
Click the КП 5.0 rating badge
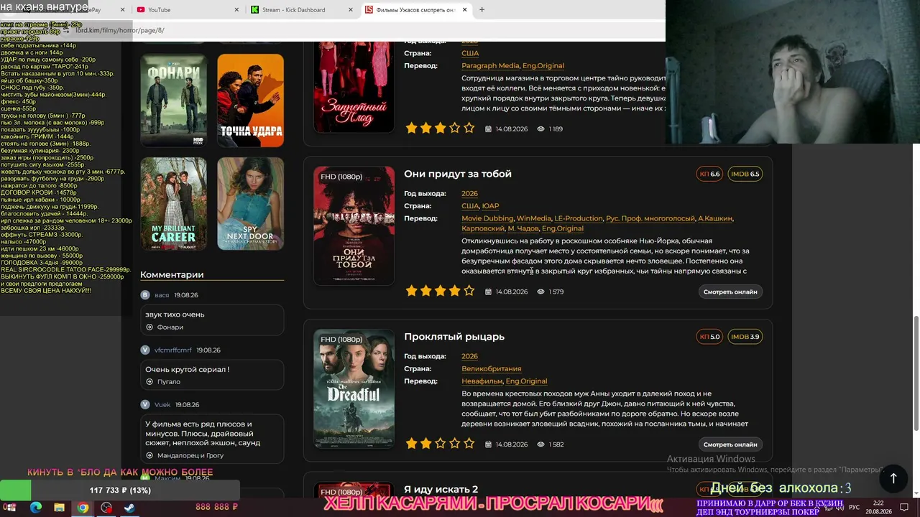click(x=710, y=337)
